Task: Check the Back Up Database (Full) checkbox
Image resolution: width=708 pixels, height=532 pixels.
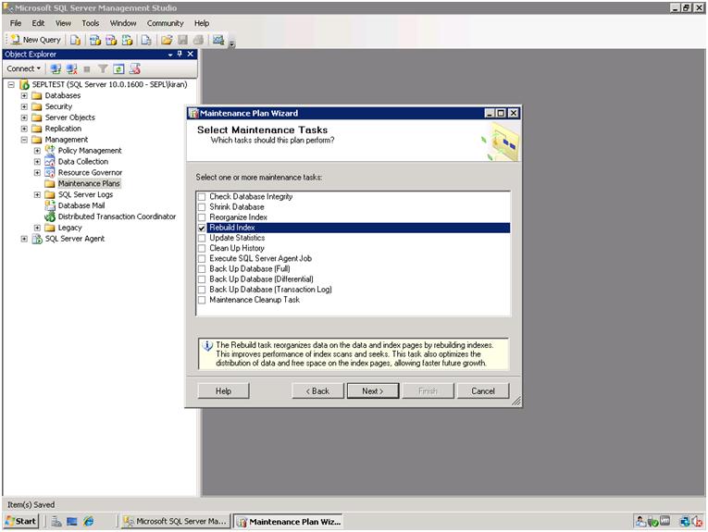Action: (202, 269)
